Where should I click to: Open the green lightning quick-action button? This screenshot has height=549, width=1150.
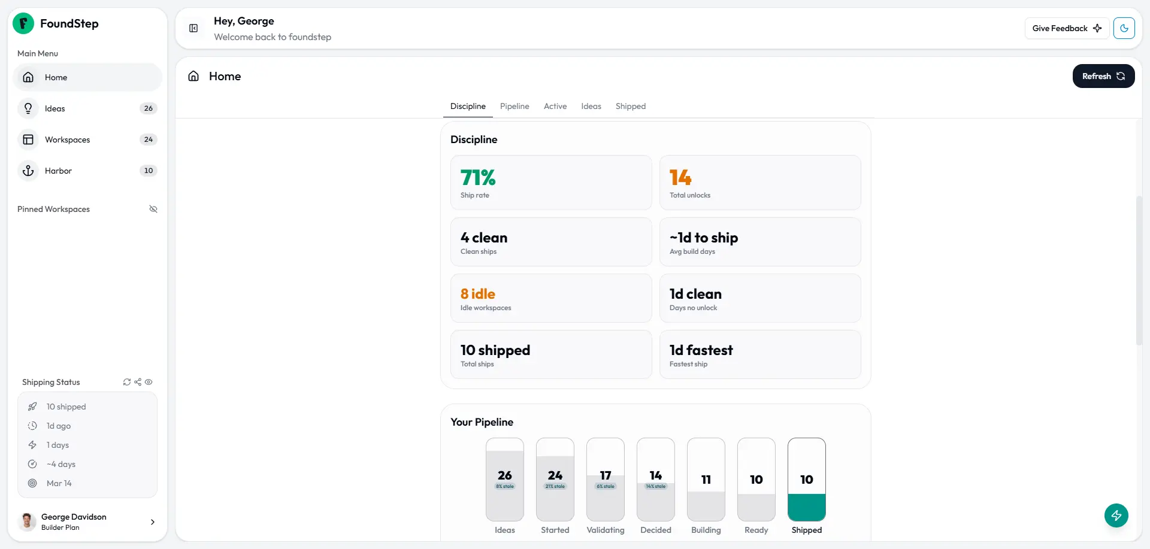click(x=1116, y=515)
